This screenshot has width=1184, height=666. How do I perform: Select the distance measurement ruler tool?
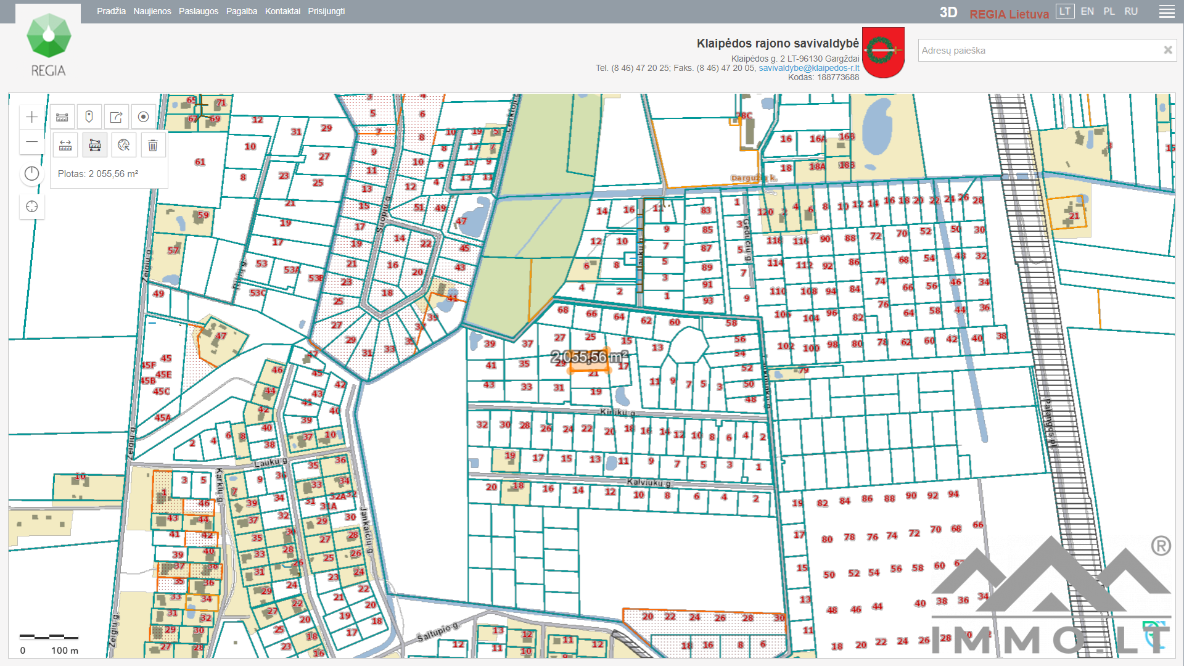(x=65, y=146)
